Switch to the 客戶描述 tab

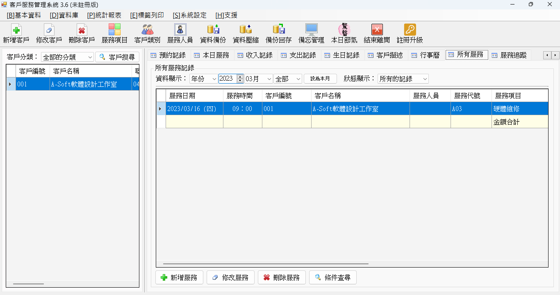click(x=386, y=55)
